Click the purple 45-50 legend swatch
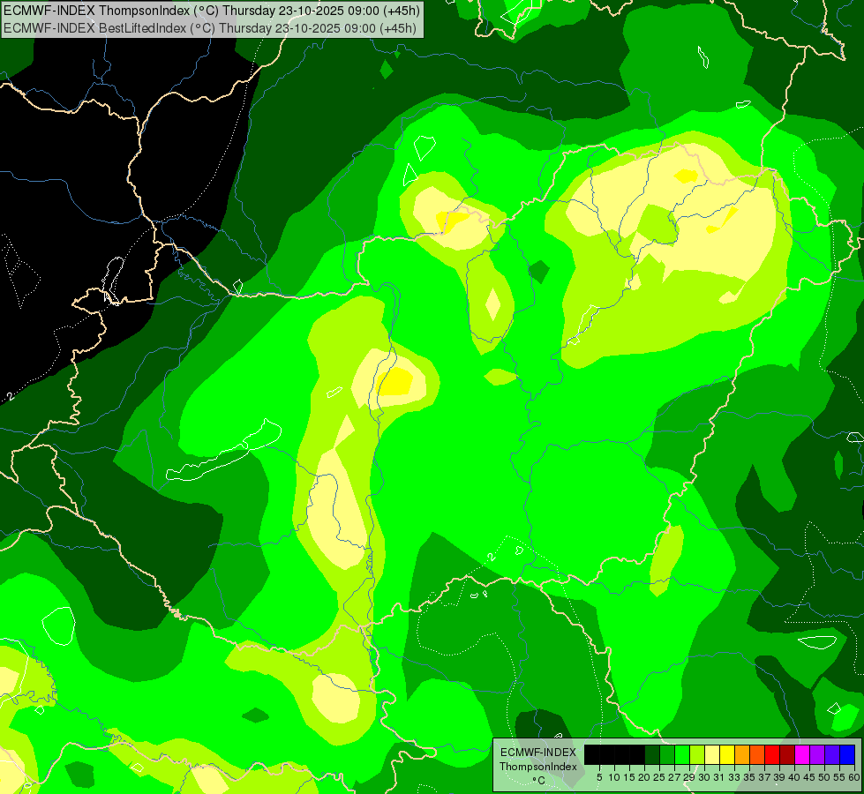Image resolution: width=864 pixels, height=794 pixels. 817,754
